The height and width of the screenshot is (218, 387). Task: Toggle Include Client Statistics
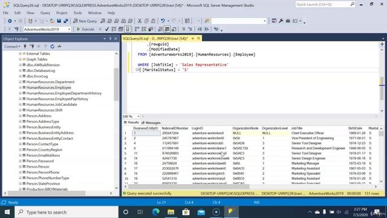pos(151,29)
